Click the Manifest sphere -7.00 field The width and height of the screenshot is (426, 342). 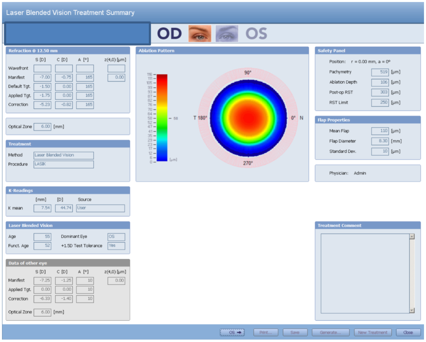point(42,78)
